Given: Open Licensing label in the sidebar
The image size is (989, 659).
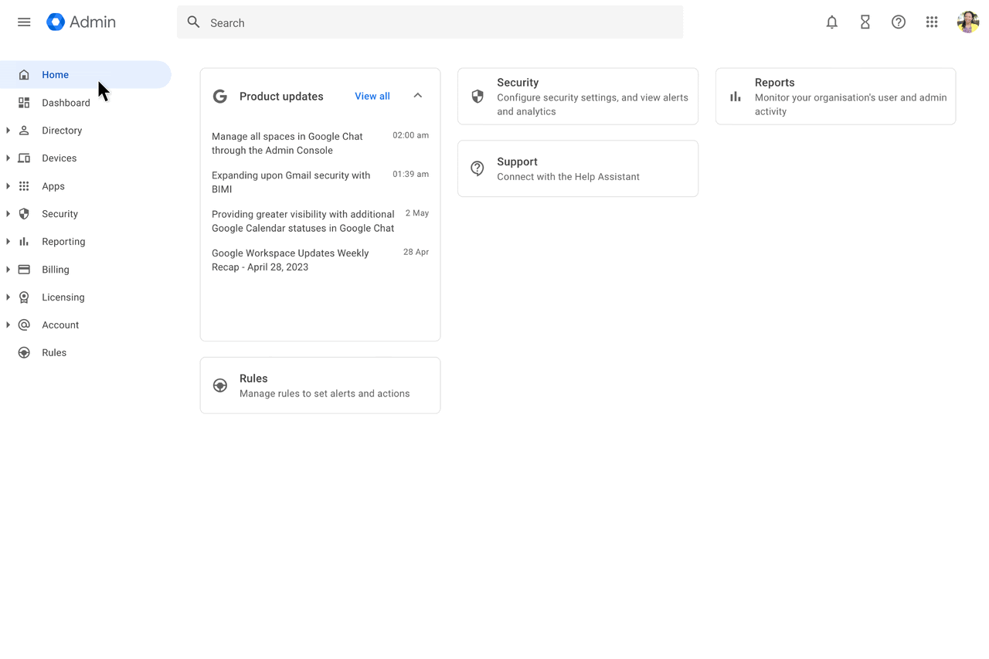Looking at the screenshot, I should click(x=63, y=297).
